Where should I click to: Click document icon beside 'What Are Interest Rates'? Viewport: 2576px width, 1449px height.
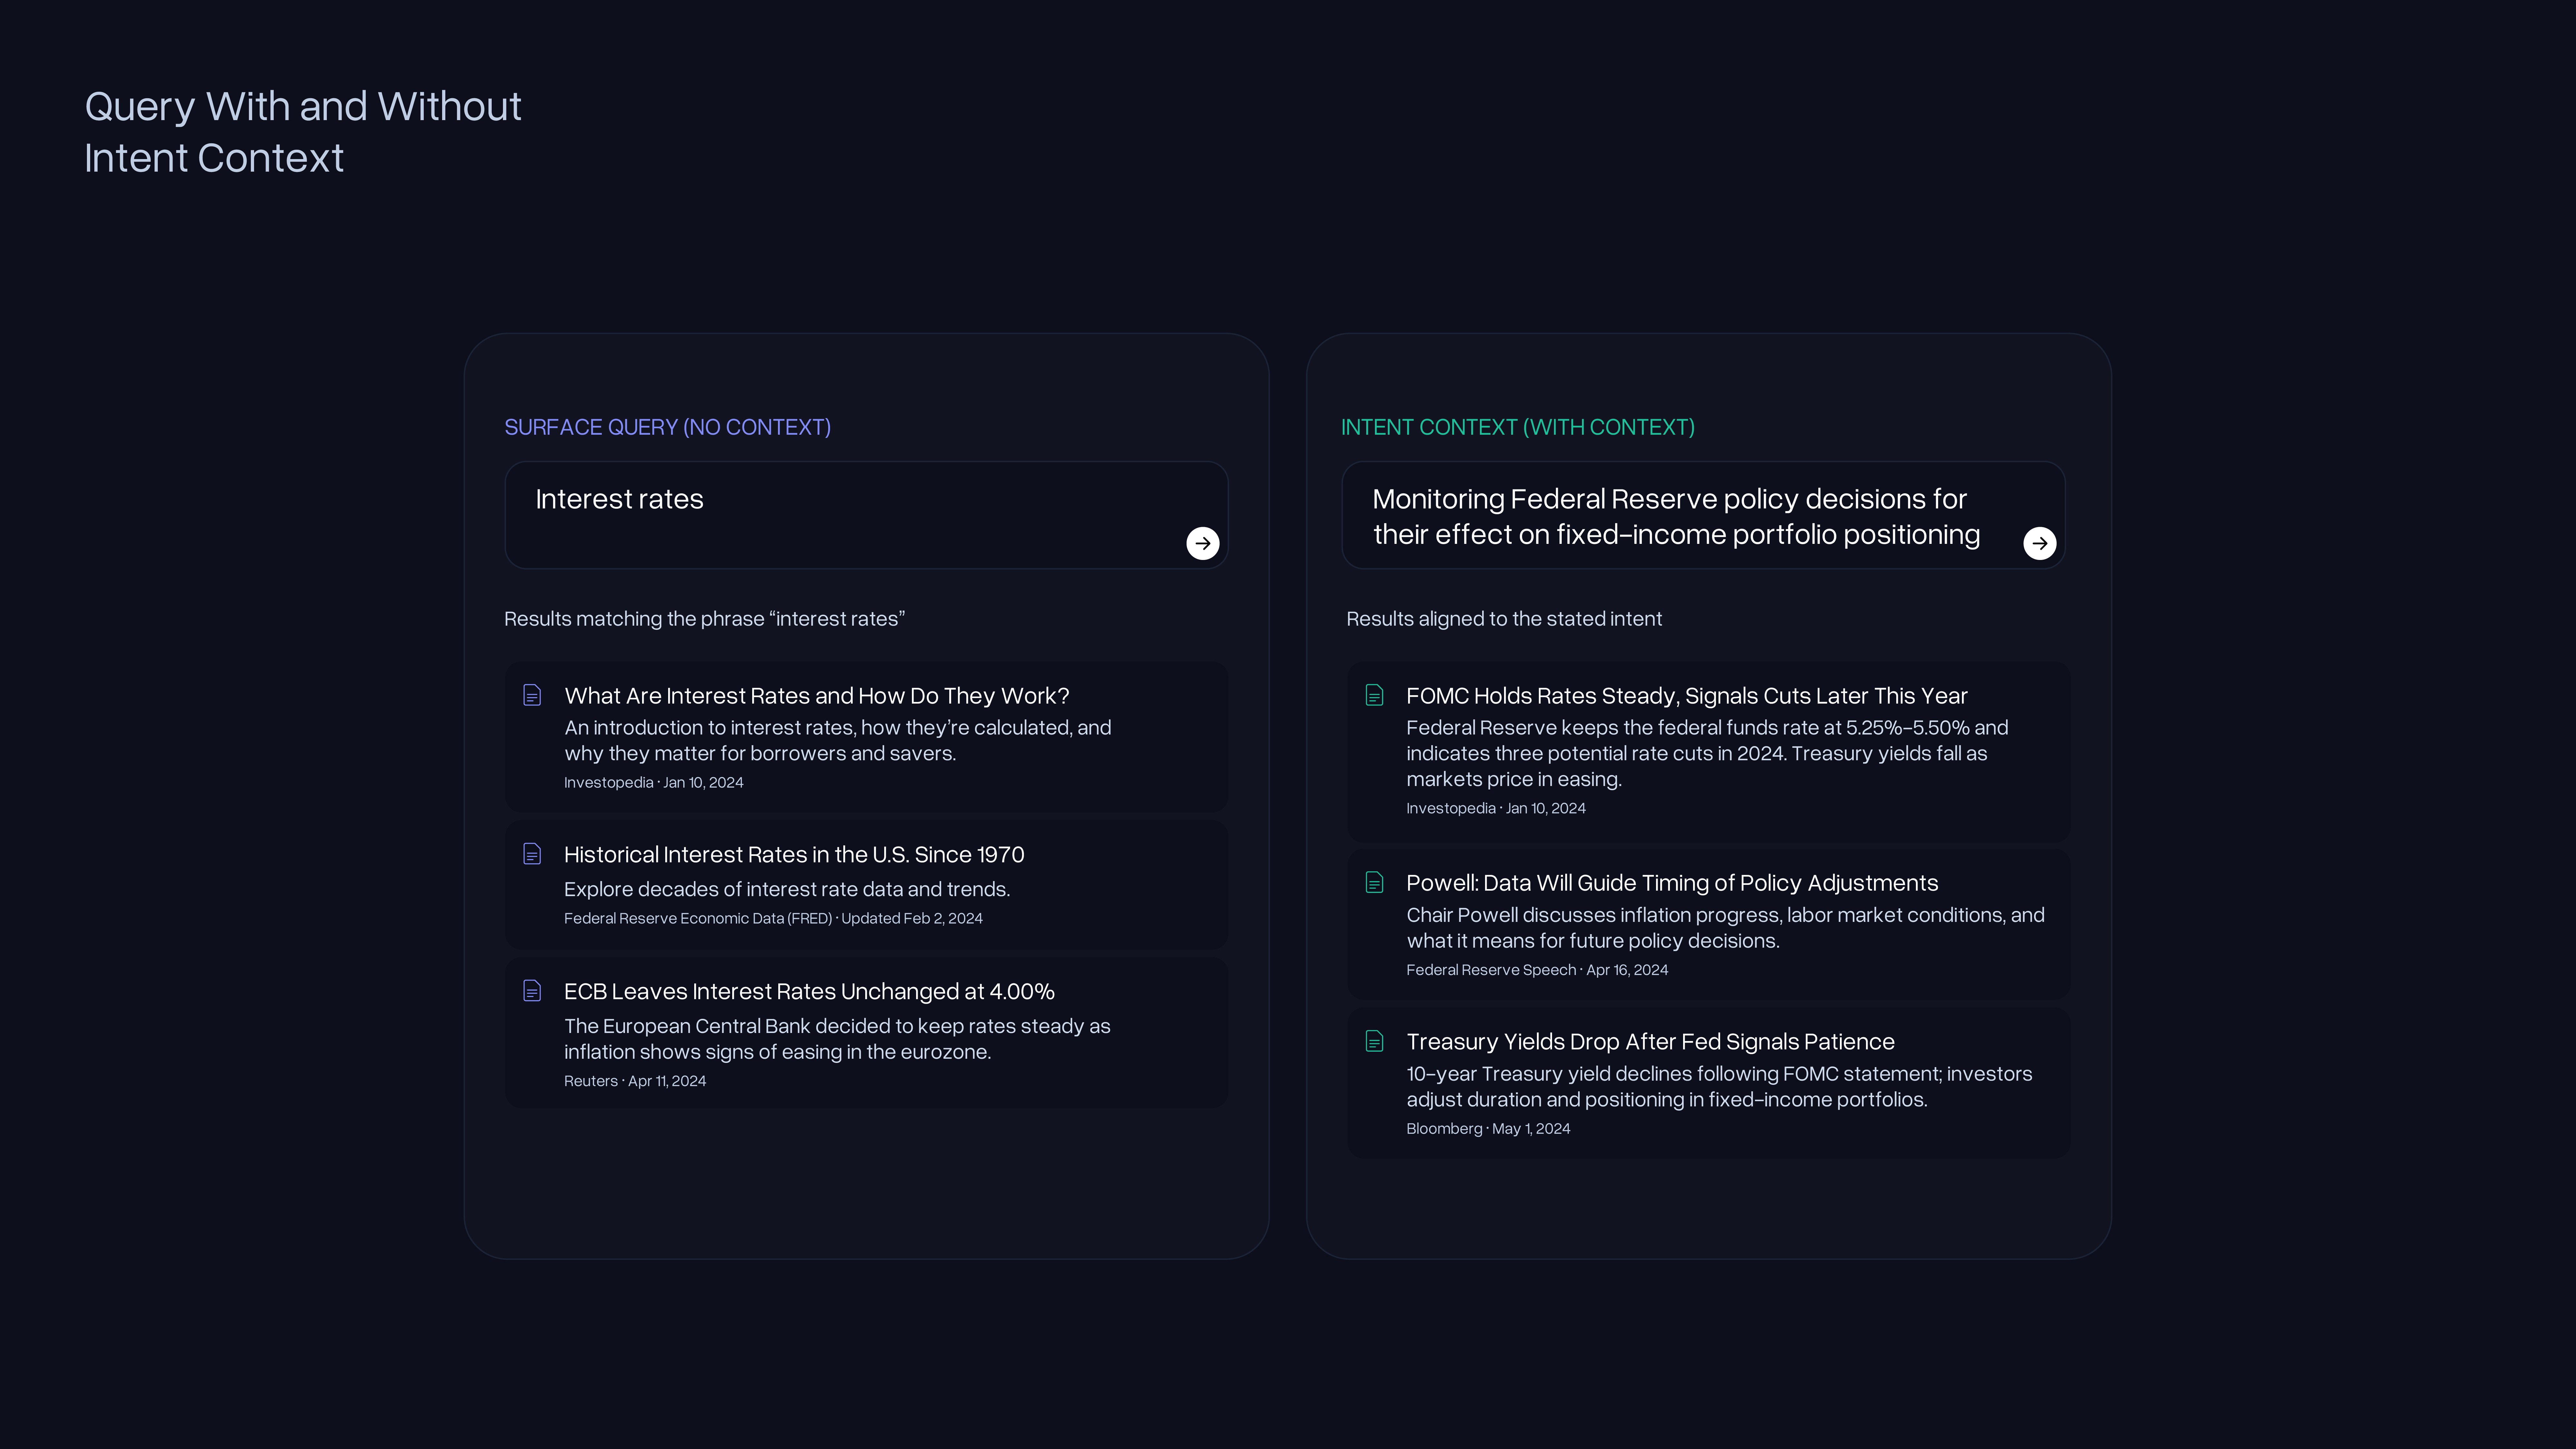532,695
